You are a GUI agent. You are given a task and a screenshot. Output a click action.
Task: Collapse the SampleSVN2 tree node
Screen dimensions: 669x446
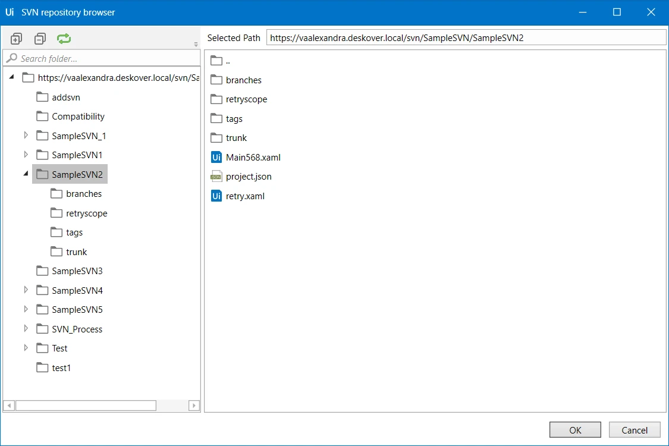tap(26, 173)
